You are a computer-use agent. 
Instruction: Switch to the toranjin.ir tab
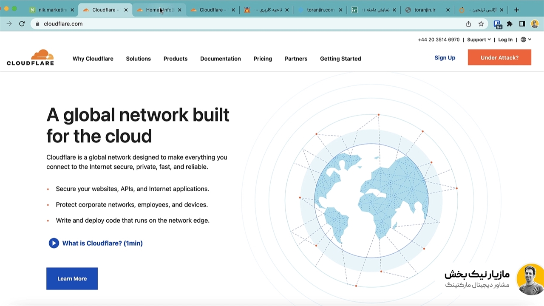pos(427,10)
